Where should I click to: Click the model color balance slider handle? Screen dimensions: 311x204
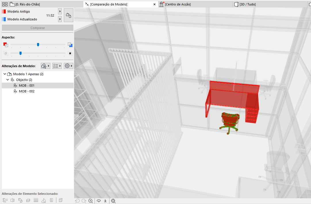point(38,45)
